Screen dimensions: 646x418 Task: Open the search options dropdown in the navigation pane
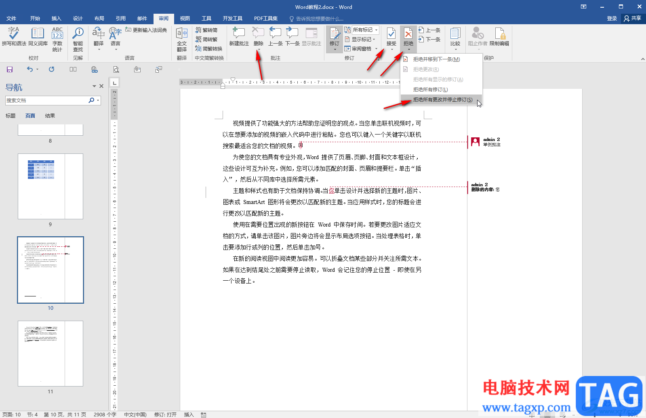98,100
